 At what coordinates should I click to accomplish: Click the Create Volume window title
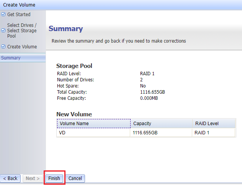pyautogui.click(x=19, y=5)
